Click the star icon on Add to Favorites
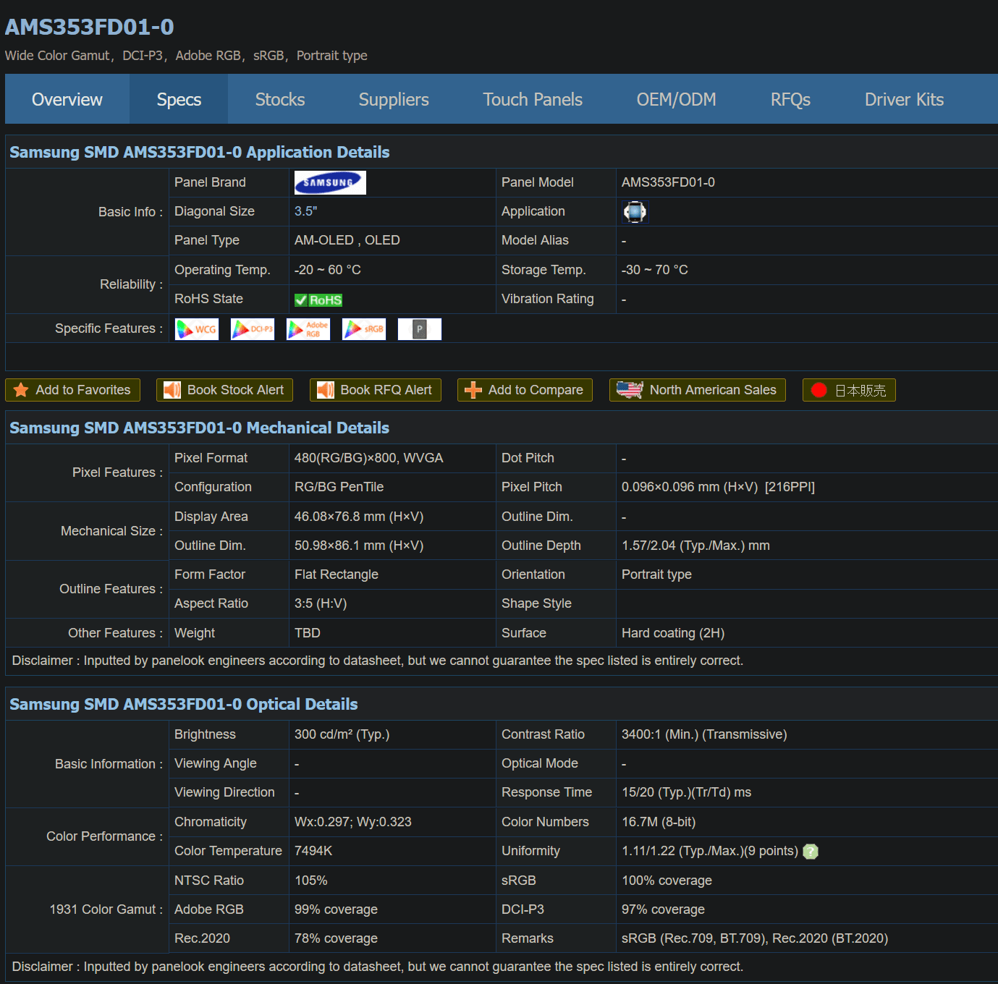The height and width of the screenshot is (984, 998). click(21, 390)
